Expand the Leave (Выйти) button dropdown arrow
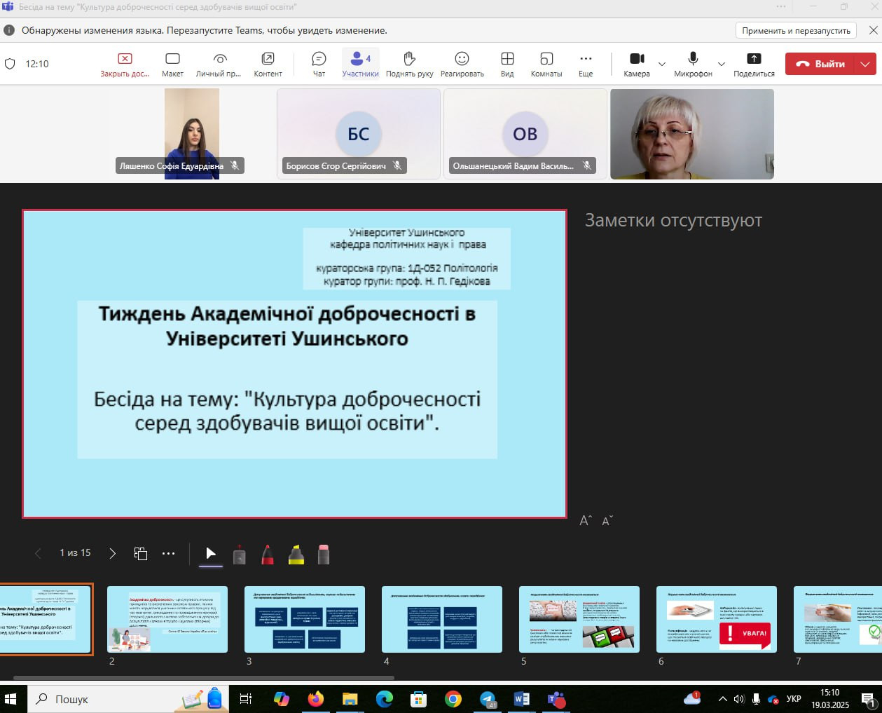The height and width of the screenshot is (713, 882). (x=866, y=64)
